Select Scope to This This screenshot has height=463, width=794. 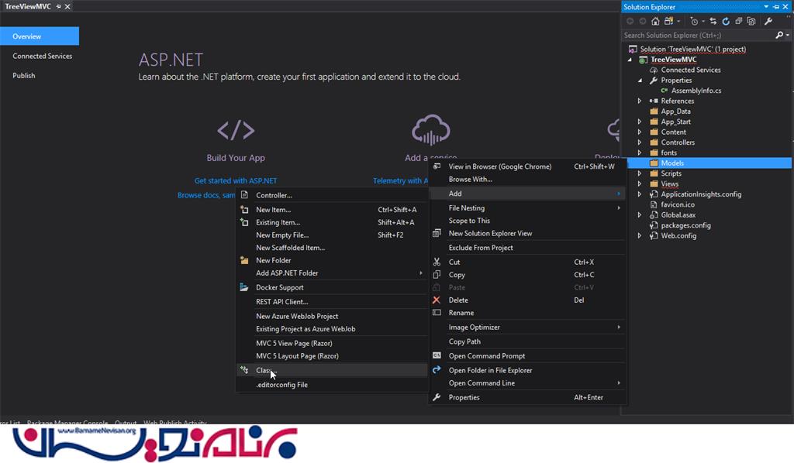tap(528, 221)
